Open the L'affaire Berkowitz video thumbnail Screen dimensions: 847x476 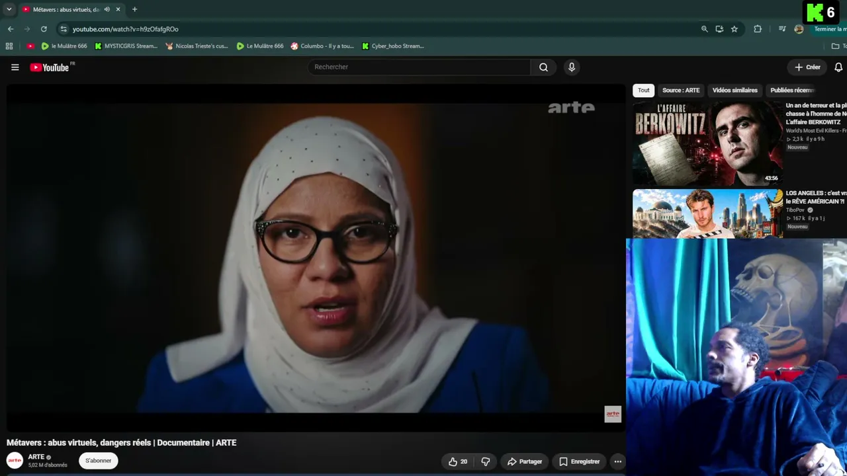[x=707, y=143]
